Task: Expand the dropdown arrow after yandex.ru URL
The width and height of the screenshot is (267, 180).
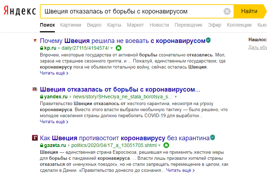Action: coord(176,97)
